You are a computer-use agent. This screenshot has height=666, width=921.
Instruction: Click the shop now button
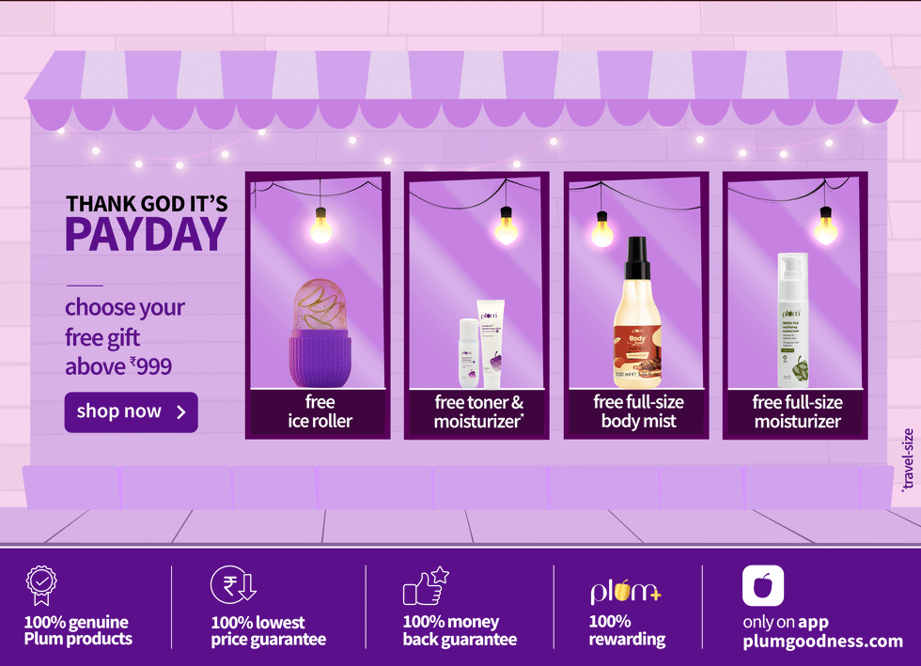pyautogui.click(x=131, y=412)
